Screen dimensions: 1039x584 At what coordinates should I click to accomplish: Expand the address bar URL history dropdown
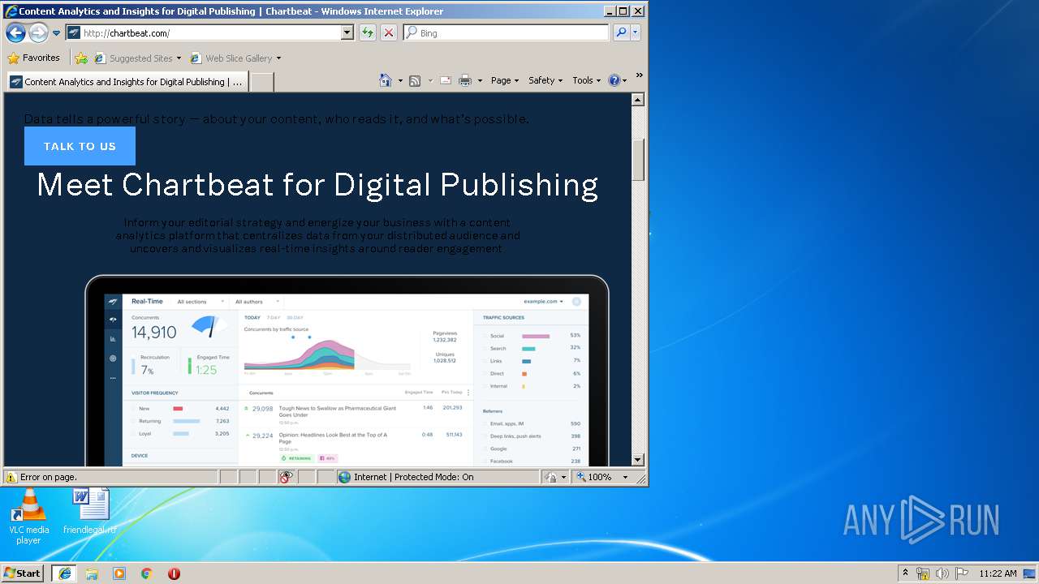click(x=347, y=33)
